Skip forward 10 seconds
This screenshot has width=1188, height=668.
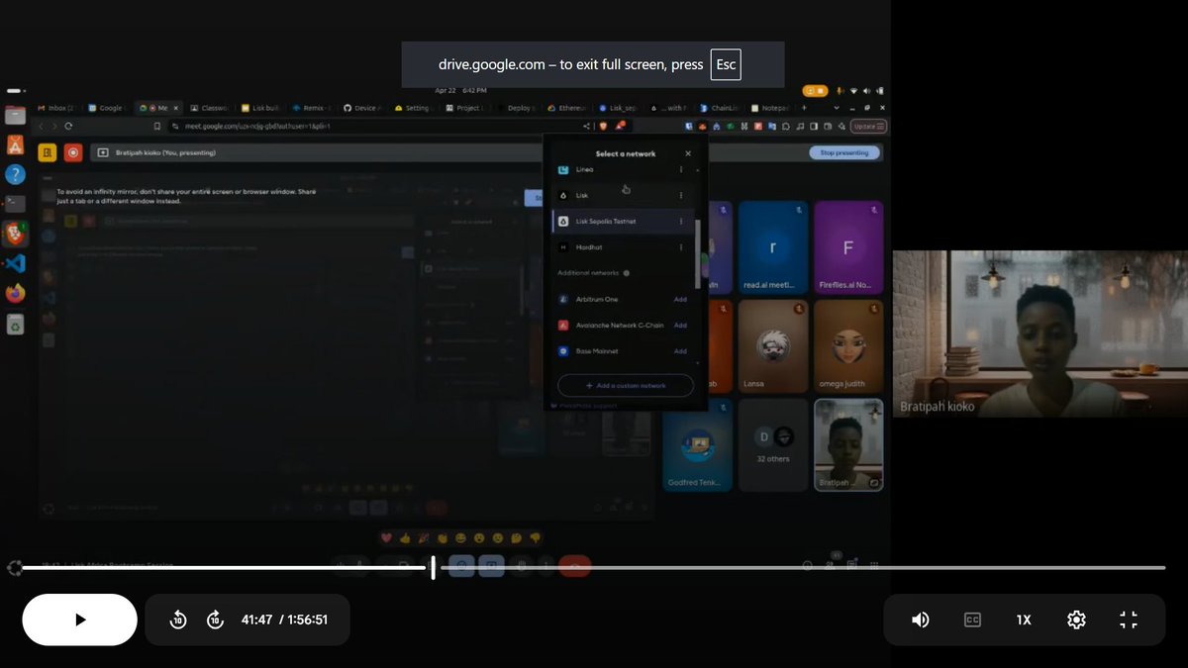[215, 620]
